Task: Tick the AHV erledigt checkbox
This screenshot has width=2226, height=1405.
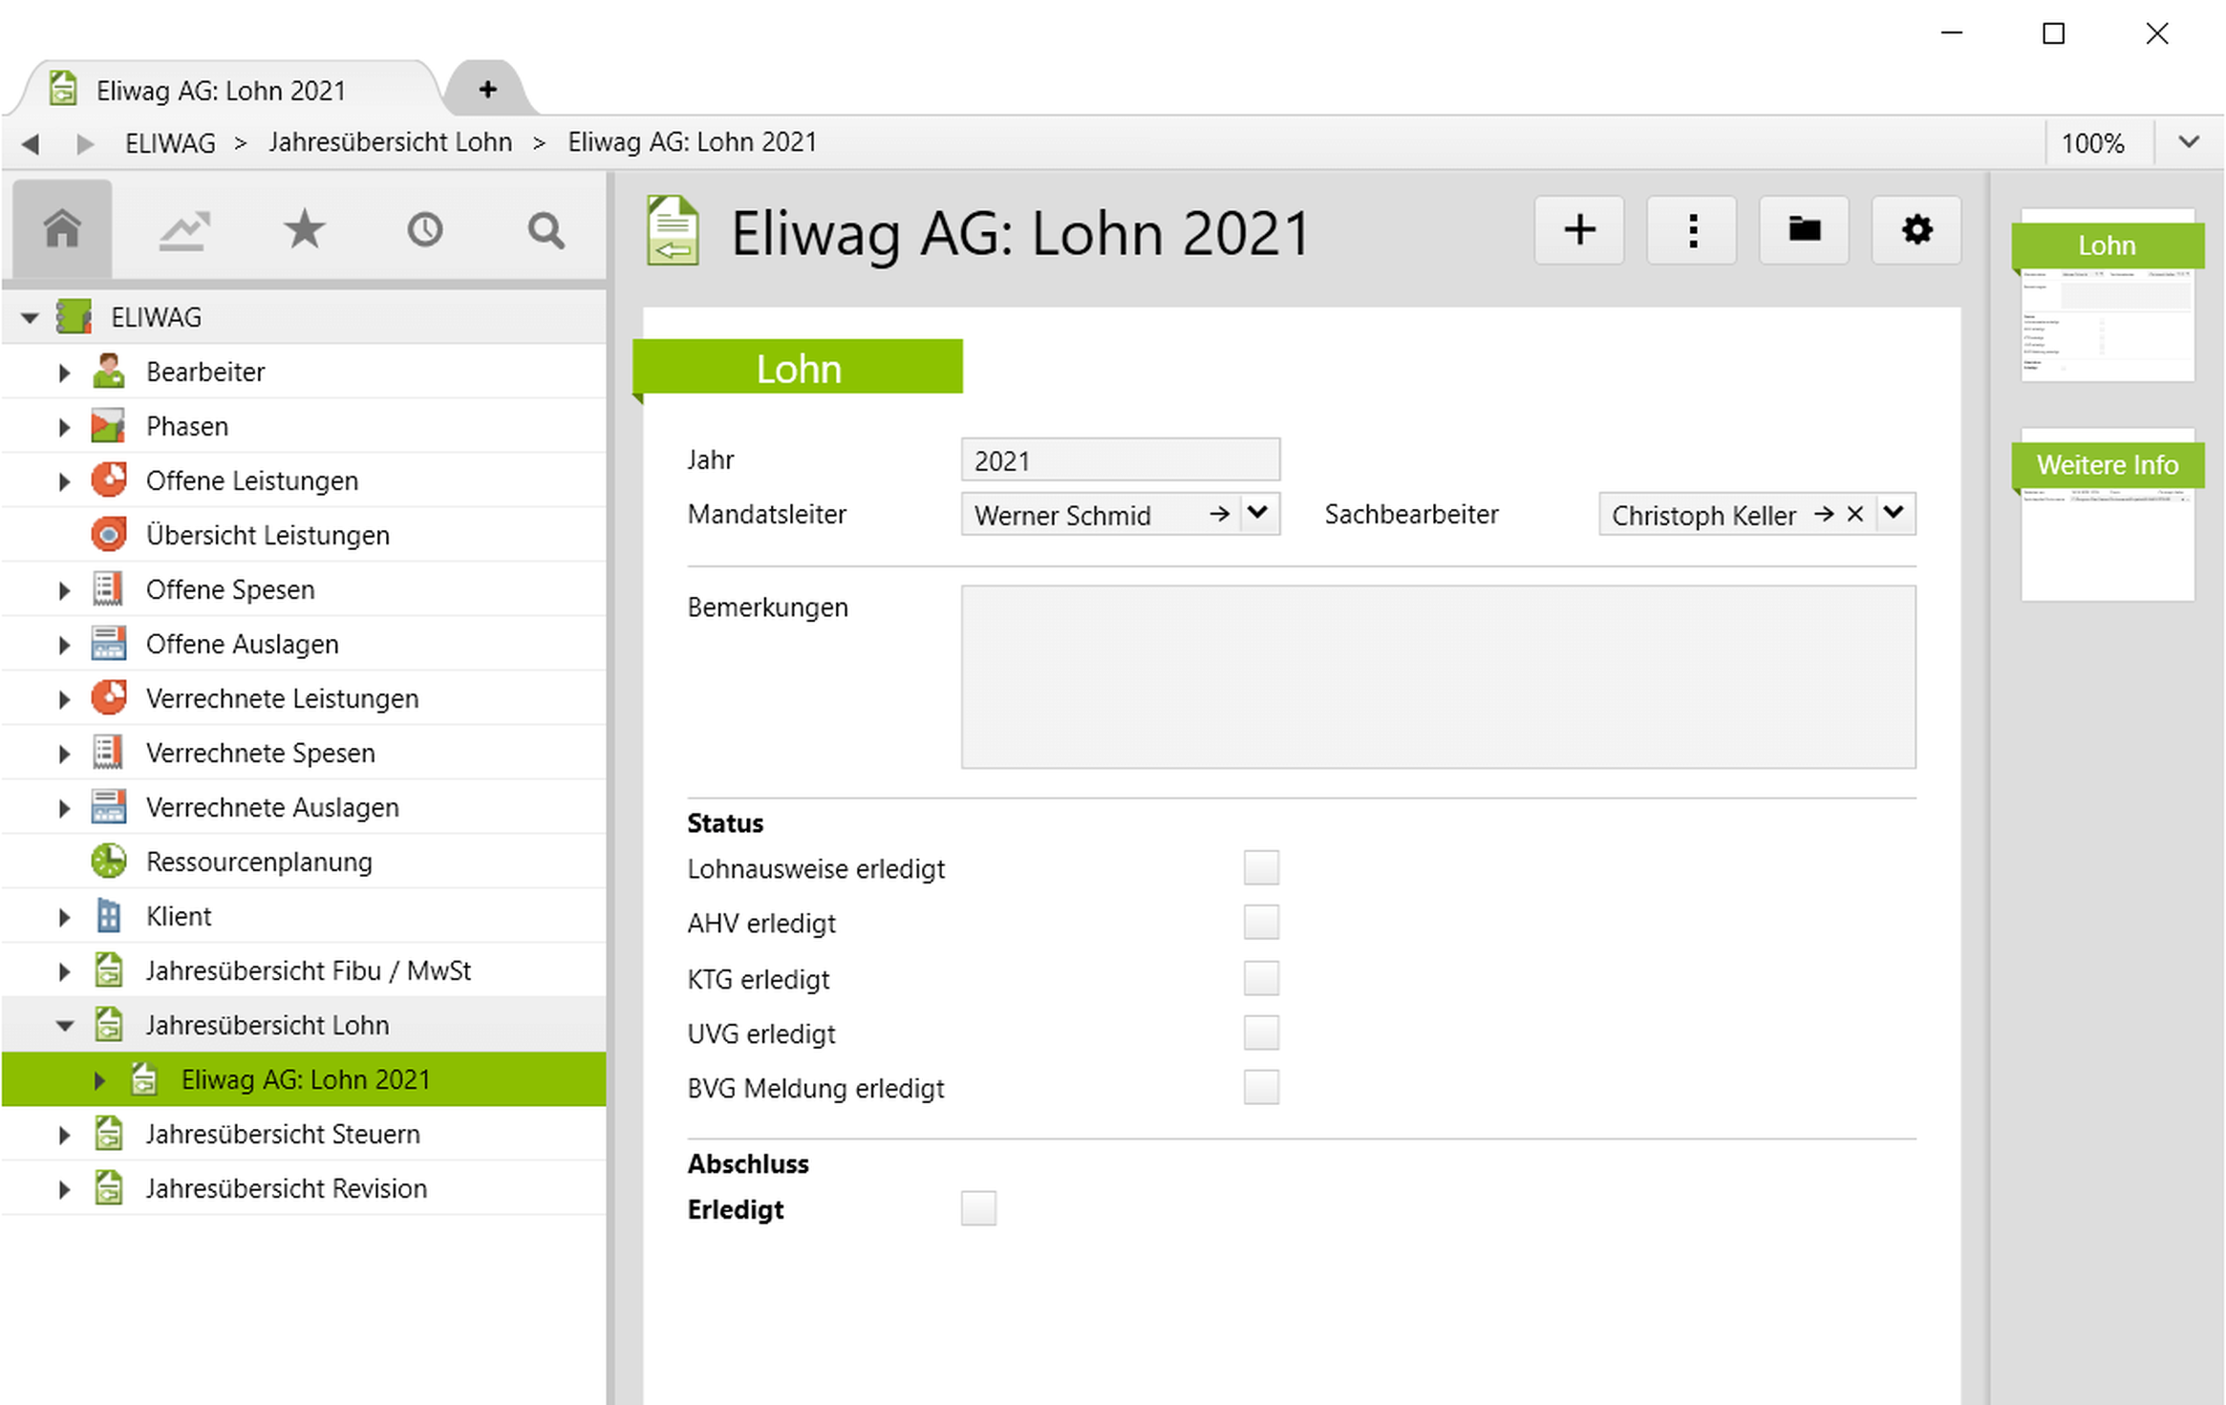Action: pos(1261,923)
